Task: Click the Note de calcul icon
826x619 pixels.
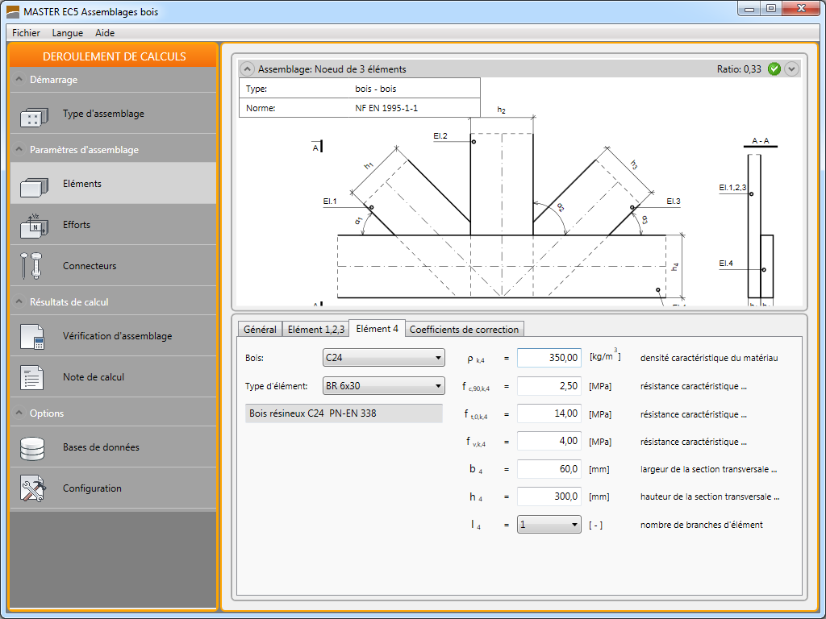Action: coord(33,378)
